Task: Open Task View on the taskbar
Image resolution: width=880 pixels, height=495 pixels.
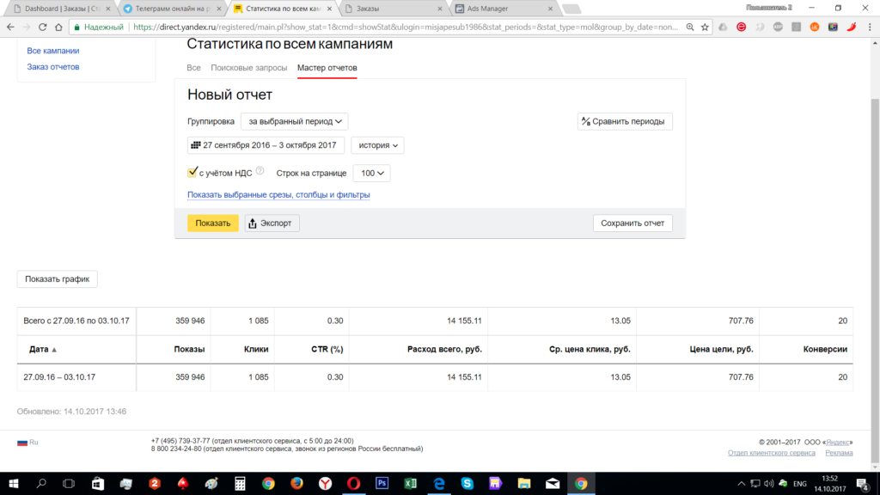Action: coord(69,483)
